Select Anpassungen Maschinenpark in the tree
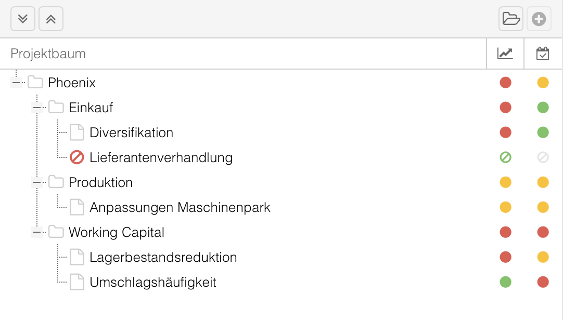 180,207
